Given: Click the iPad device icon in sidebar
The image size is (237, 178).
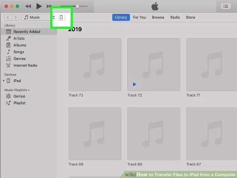Looking at the screenshot, I should (x=8, y=81).
